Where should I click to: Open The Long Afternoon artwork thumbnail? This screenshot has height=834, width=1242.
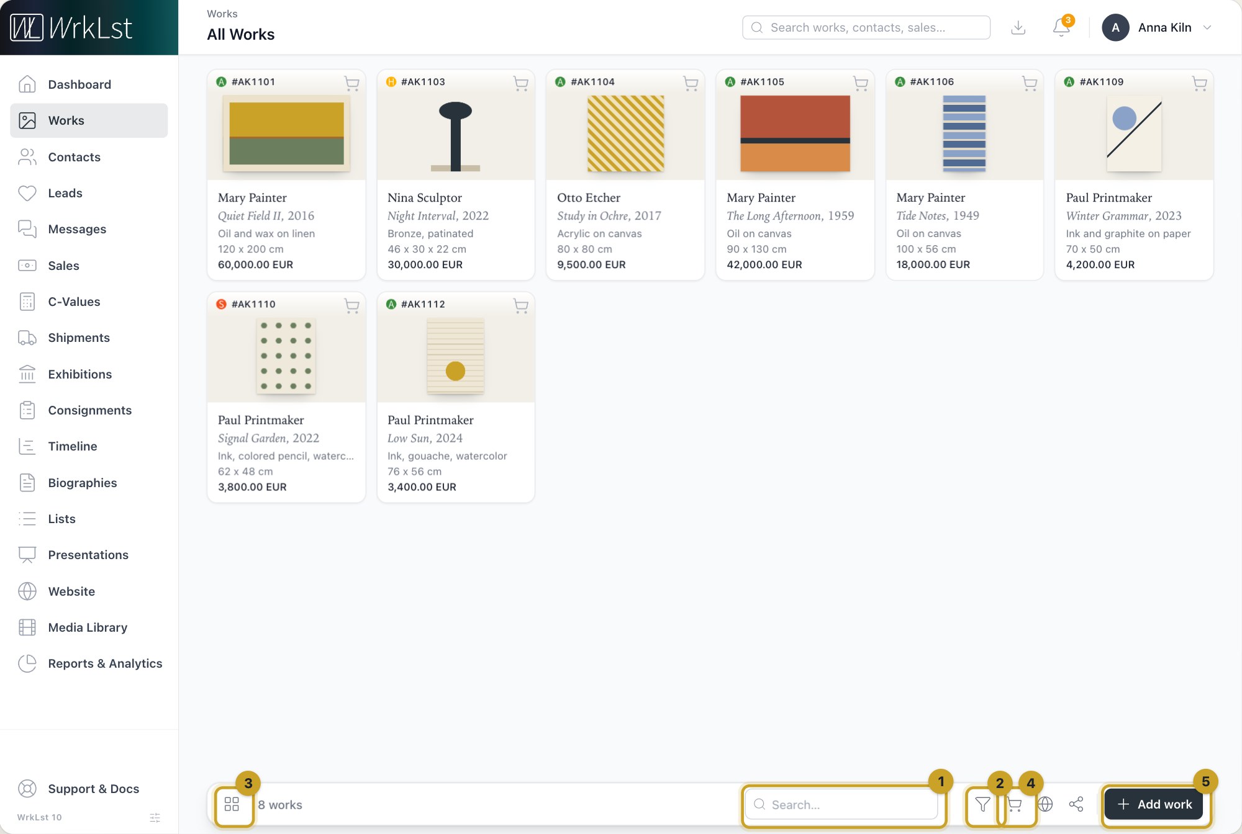point(795,133)
